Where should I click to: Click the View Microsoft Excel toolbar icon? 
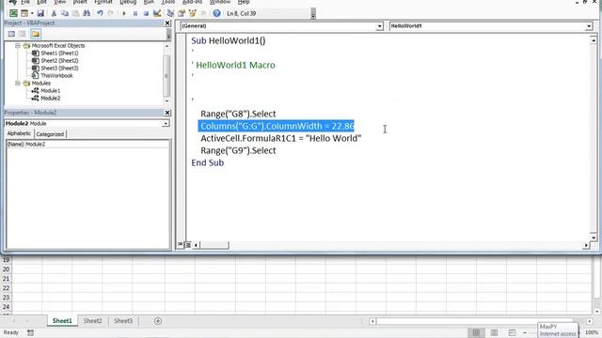point(13,13)
